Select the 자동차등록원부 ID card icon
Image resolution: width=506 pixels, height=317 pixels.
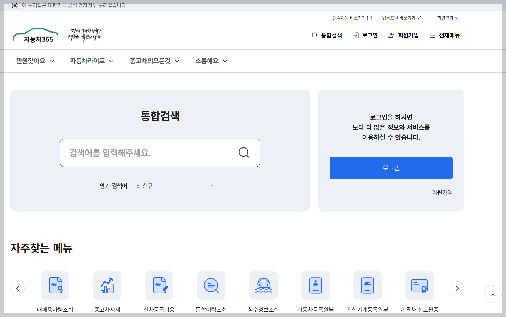(315, 286)
